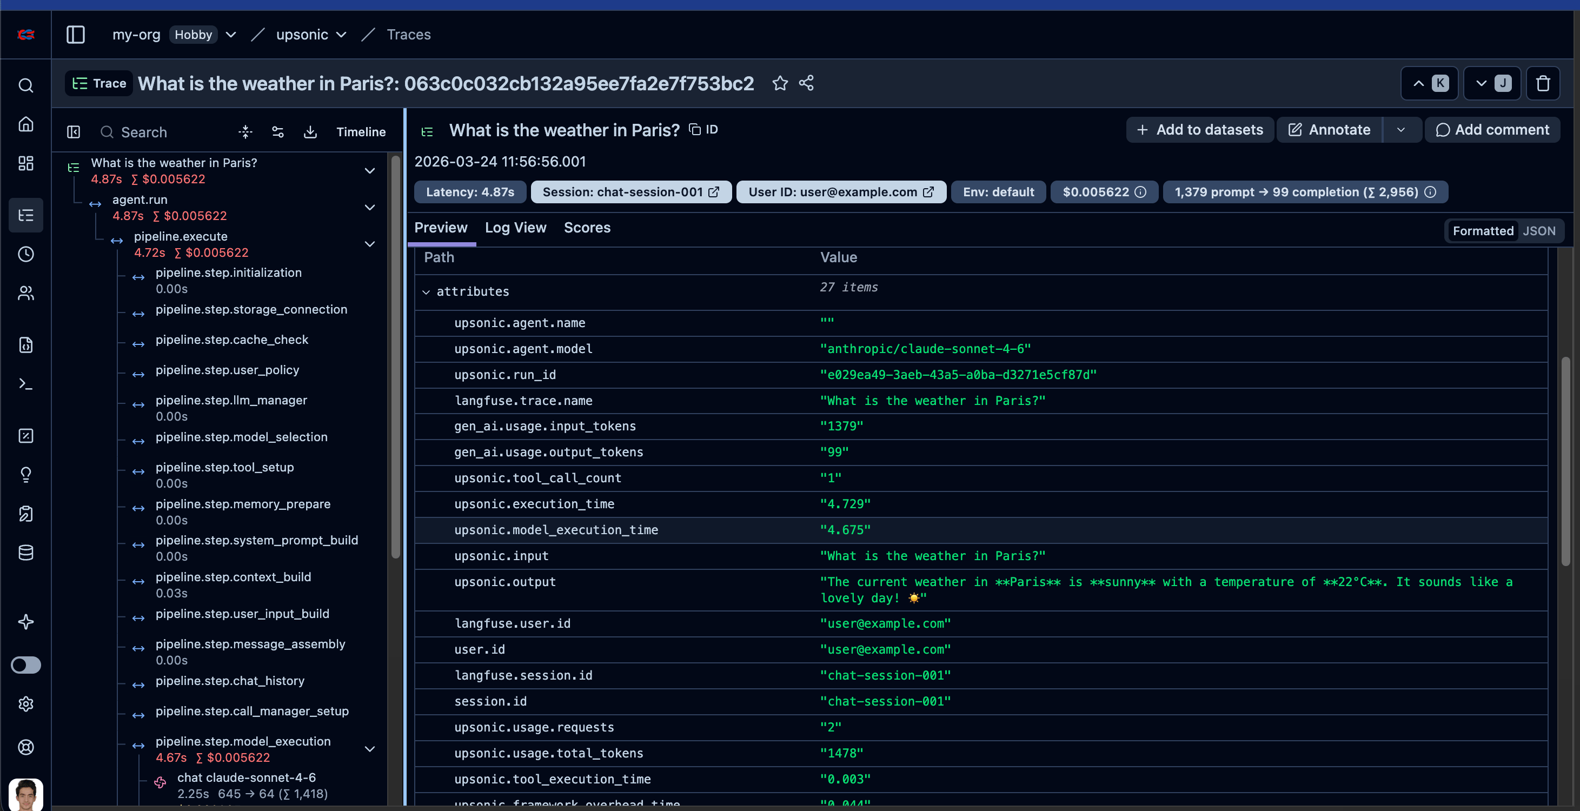Screen dimensions: 1580x811
Task: Select pipeline.step.tool_setup node
Action: click(224, 475)
